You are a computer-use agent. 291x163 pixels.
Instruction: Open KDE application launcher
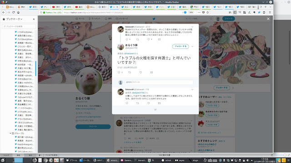coord(3,160)
